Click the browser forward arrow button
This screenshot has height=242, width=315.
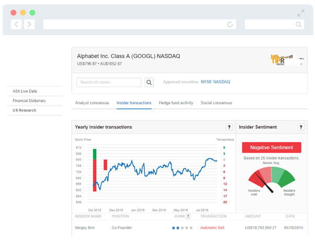(x=29, y=24)
